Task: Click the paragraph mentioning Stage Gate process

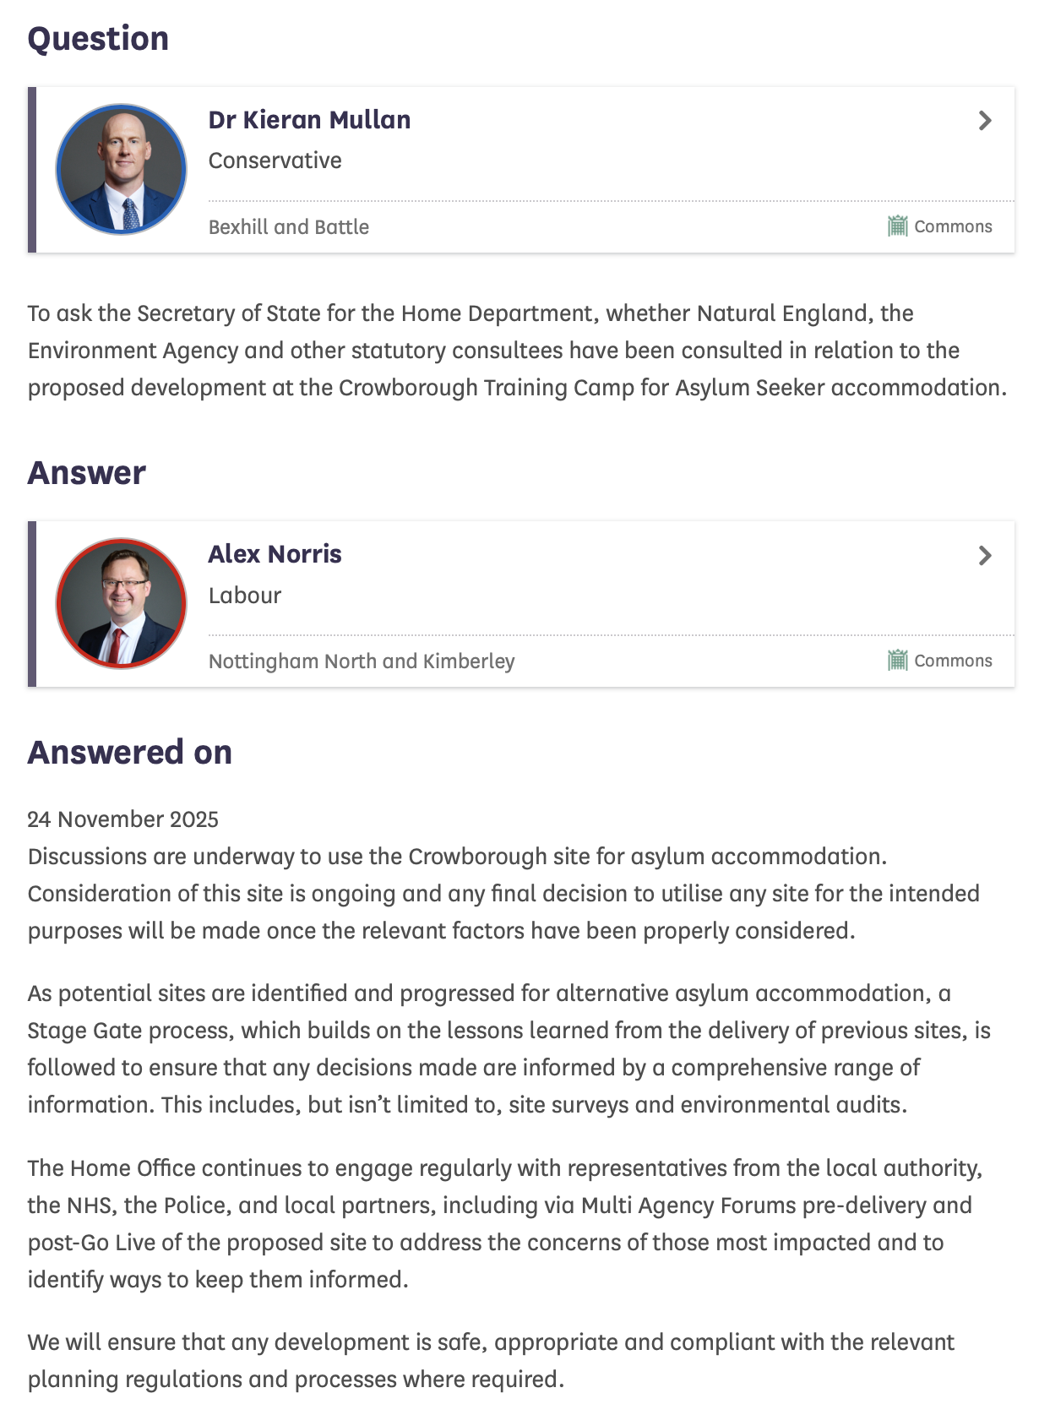Action: [509, 1049]
